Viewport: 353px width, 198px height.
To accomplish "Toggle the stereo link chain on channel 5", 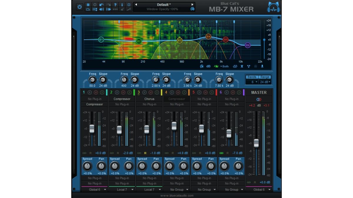I will tap(194, 153).
